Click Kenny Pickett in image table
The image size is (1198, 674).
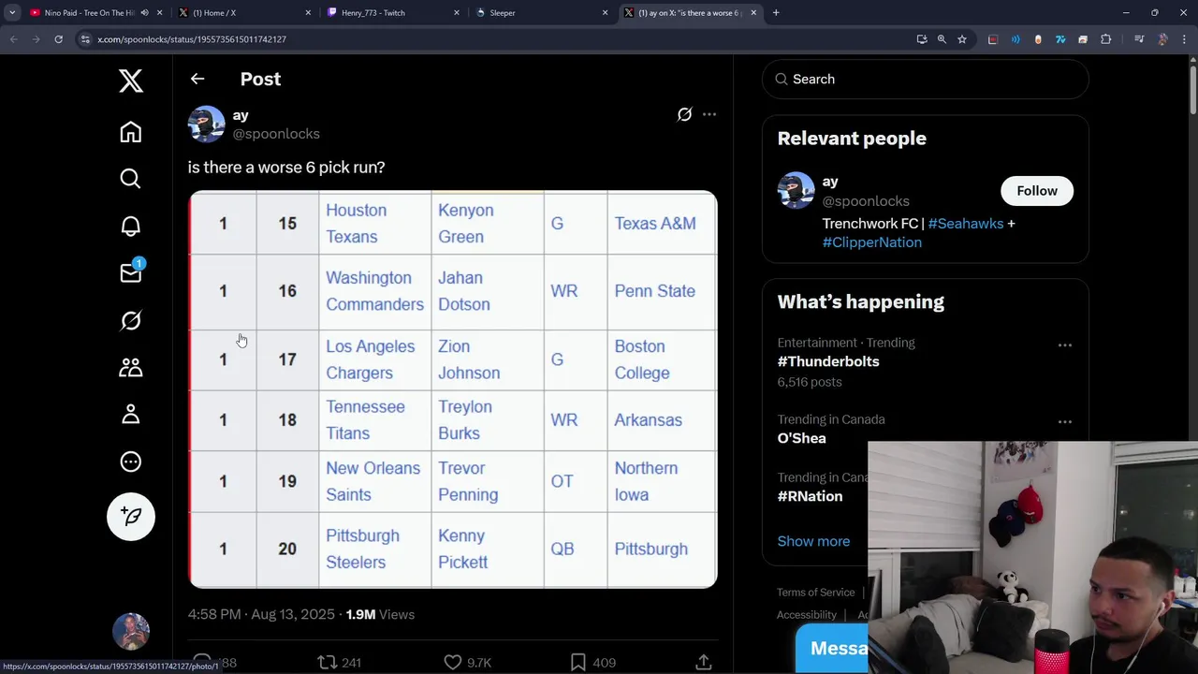click(463, 549)
